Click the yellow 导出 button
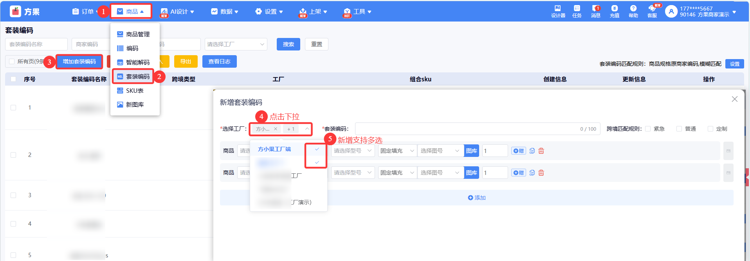Image resolution: width=750 pixels, height=261 pixels. point(186,61)
